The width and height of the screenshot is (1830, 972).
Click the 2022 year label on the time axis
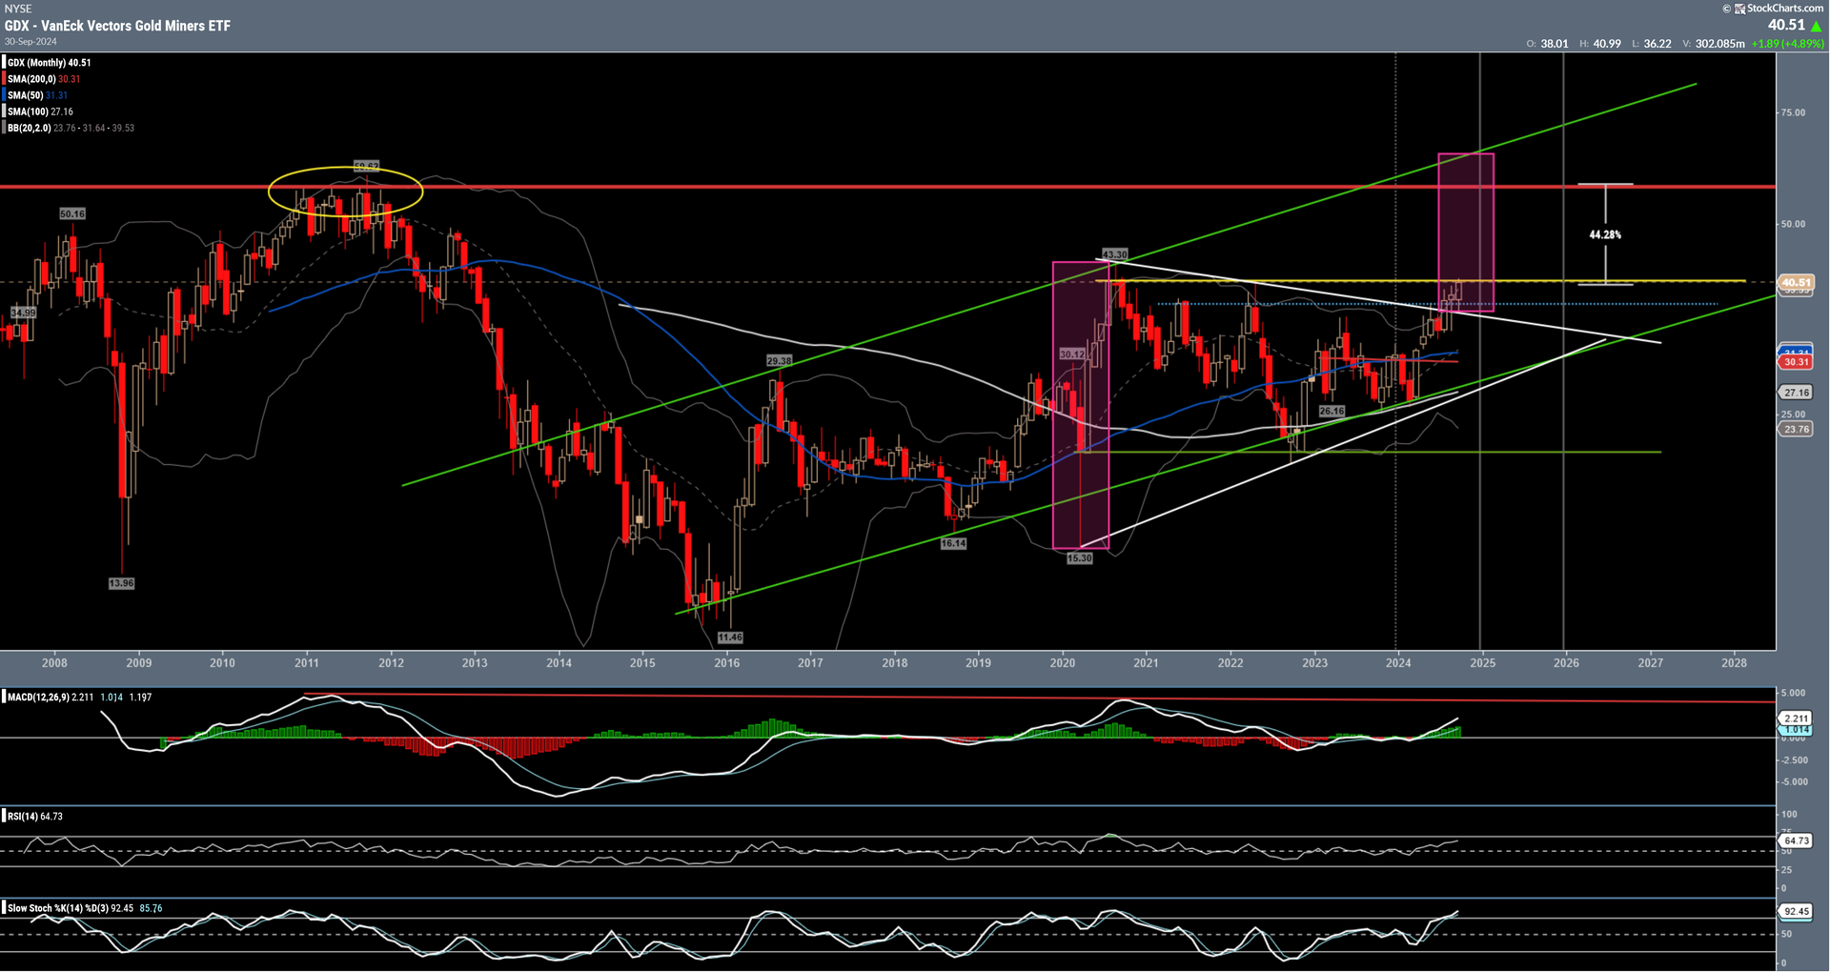(1230, 663)
